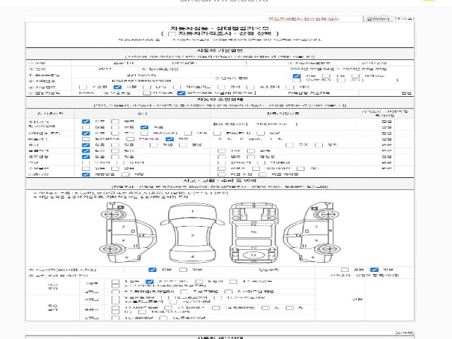Select Legal tuning checkbox
The height and width of the screenshot is (339, 452).
154,145
